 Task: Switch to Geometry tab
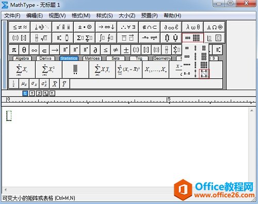(162, 58)
